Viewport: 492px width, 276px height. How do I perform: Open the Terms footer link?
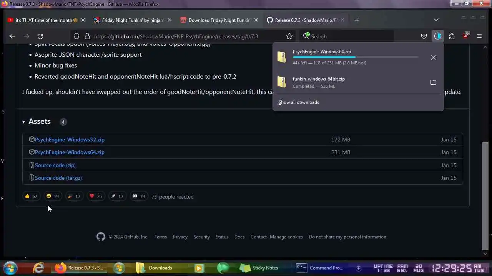161,237
